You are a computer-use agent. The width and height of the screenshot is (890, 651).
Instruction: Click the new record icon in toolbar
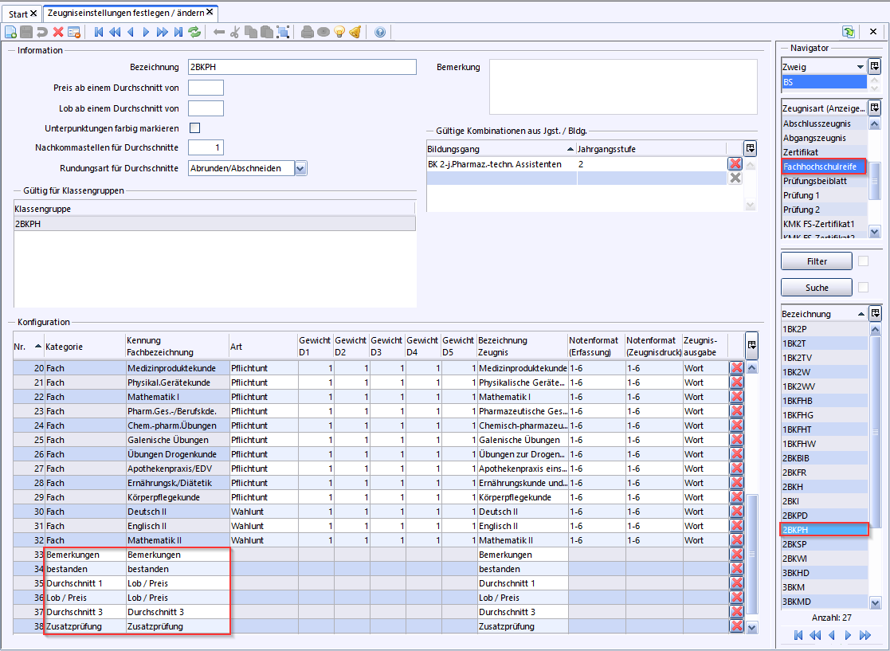coord(10,32)
